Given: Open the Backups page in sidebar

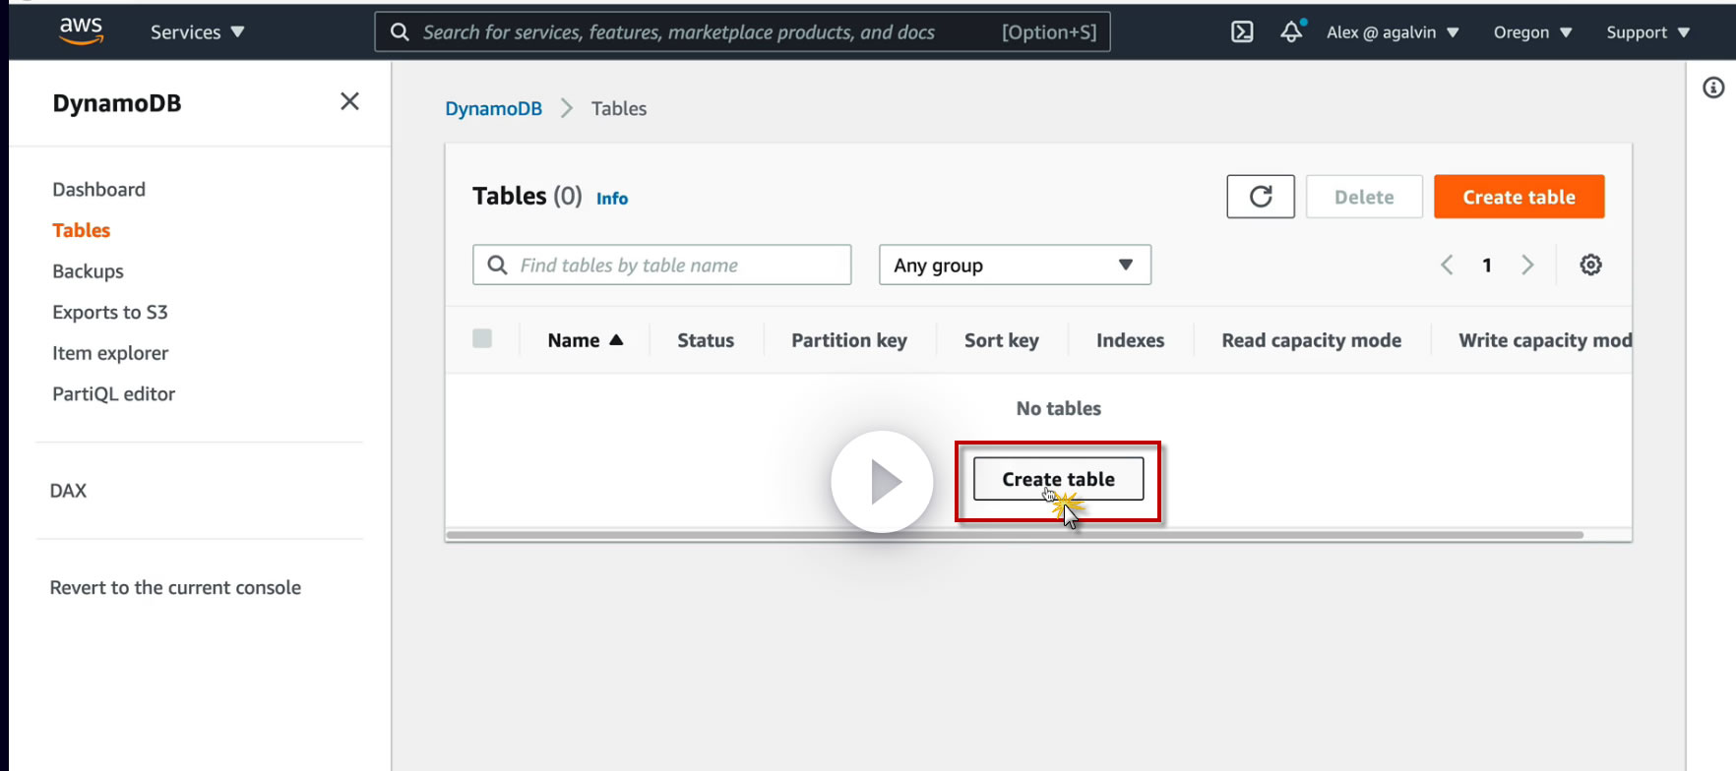Looking at the screenshot, I should pyautogui.click(x=88, y=271).
